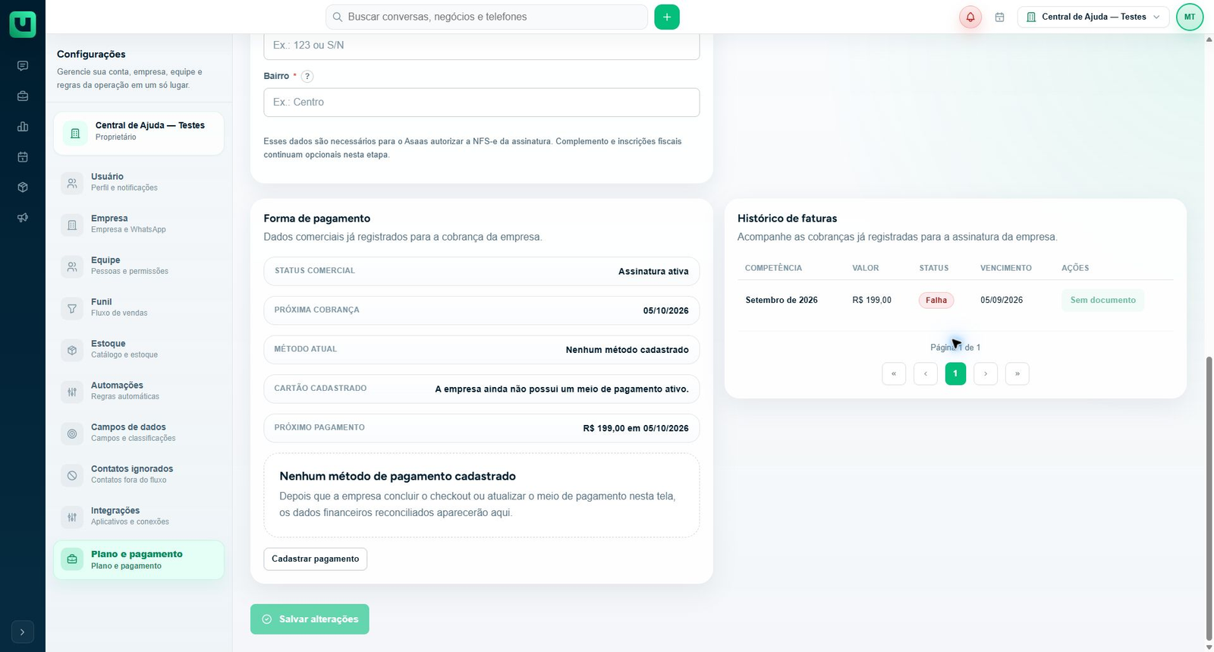Open the notifications bell
The height and width of the screenshot is (652, 1214).
coord(970,17)
